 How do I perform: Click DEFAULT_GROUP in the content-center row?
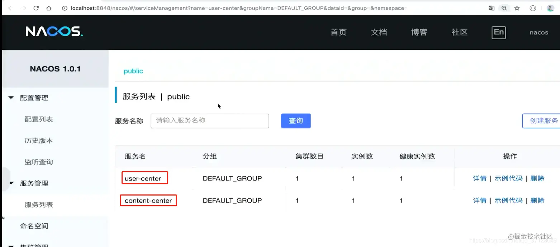[232, 201]
